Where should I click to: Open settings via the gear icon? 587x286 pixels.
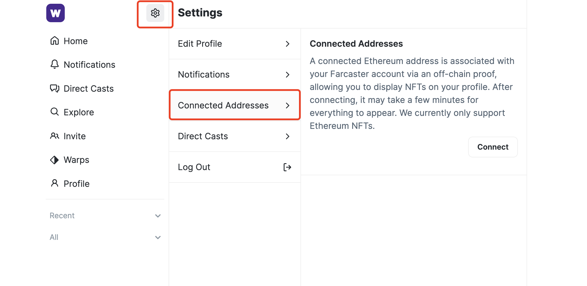click(155, 13)
